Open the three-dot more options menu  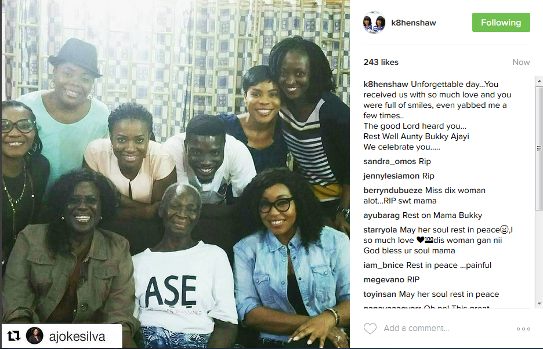tap(523, 329)
